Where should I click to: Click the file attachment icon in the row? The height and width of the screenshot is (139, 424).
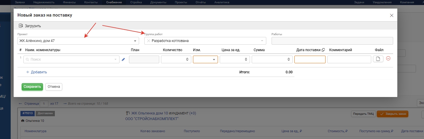pyautogui.click(x=378, y=59)
